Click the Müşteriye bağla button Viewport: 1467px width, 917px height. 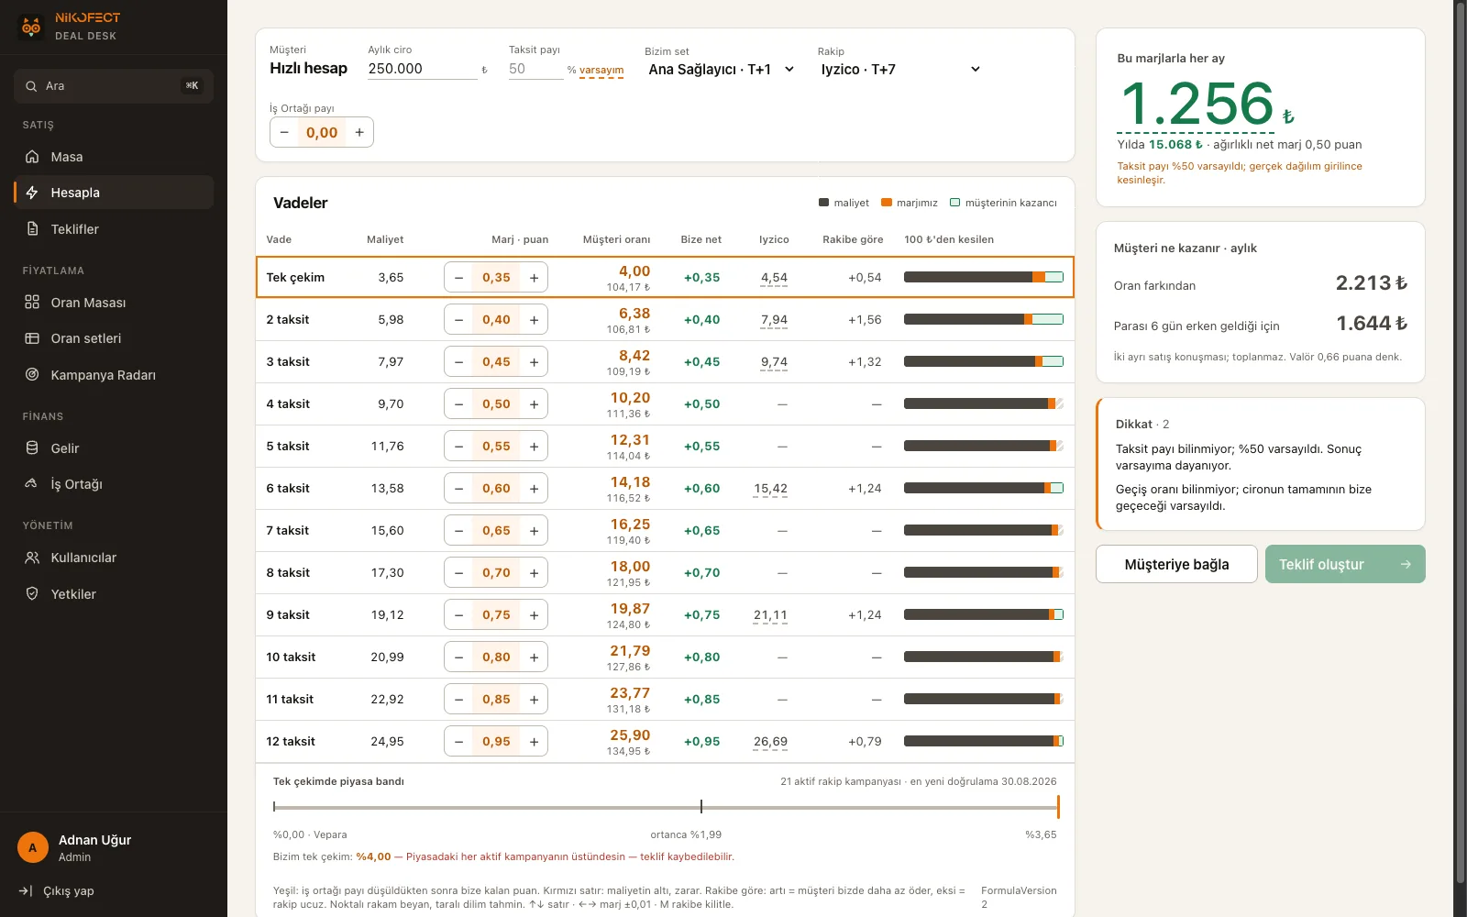pos(1176,564)
